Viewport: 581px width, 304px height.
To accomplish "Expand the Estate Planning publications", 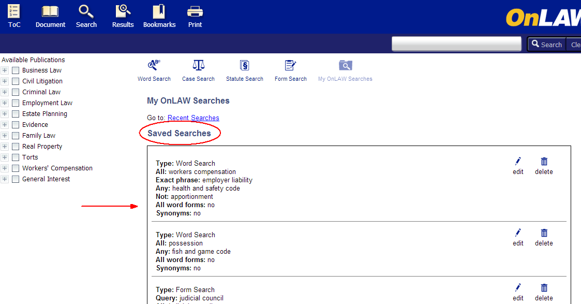I will pyautogui.click(x=5, y=114).
